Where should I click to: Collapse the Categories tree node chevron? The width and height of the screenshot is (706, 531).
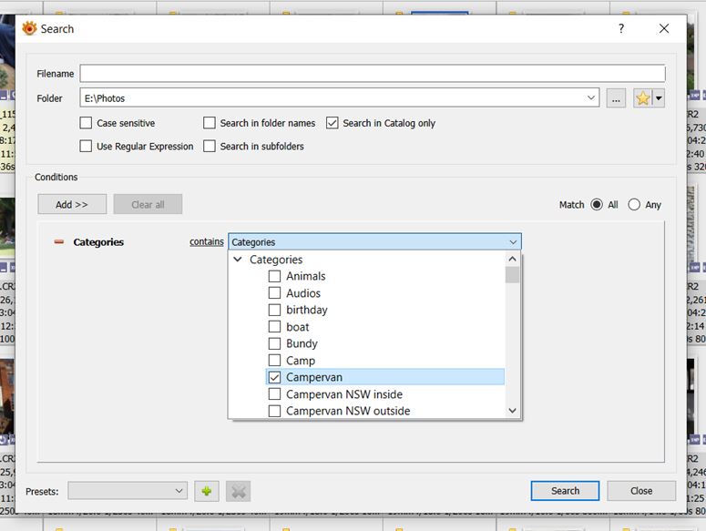[238, 260]
